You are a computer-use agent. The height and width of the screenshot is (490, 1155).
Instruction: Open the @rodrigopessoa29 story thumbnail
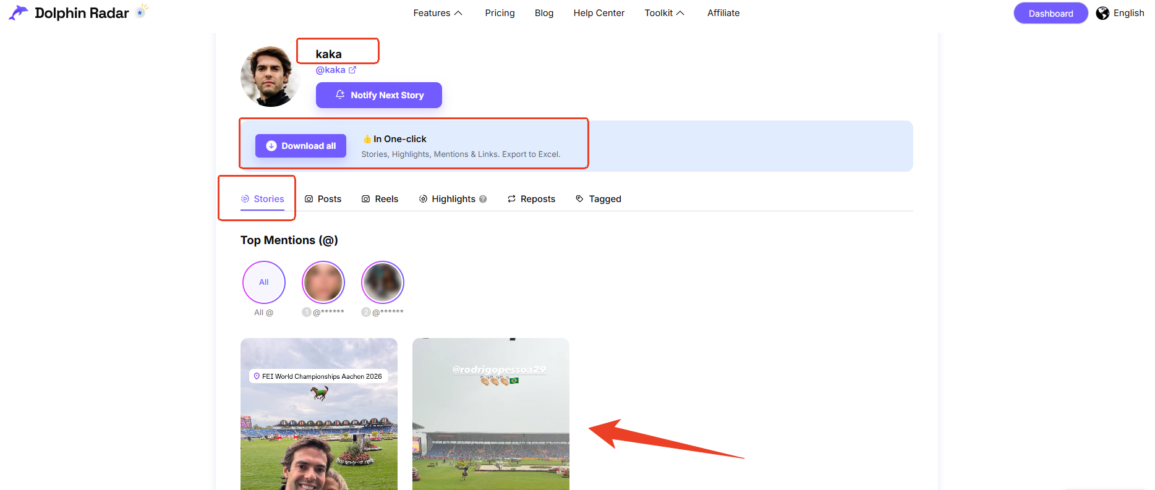pyautogui.click(x=491, y=414)
